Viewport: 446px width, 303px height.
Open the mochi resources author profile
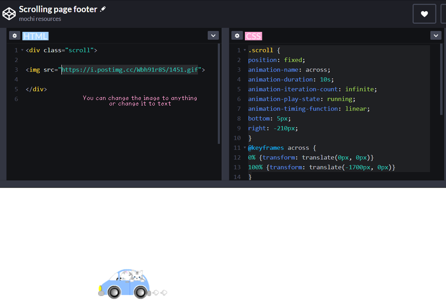click(40, 19)
